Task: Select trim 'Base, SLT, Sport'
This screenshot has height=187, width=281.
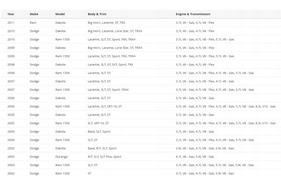Action: click(x=99, y=131)
